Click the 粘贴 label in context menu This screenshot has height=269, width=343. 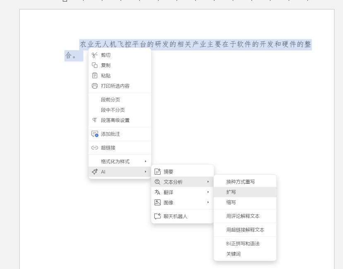click(x=106, y=75)
